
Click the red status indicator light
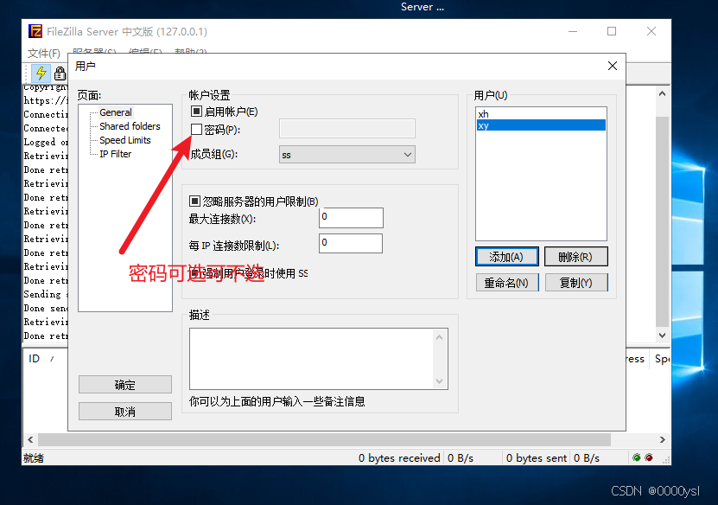pyautogui.click(x=649, y=457)
